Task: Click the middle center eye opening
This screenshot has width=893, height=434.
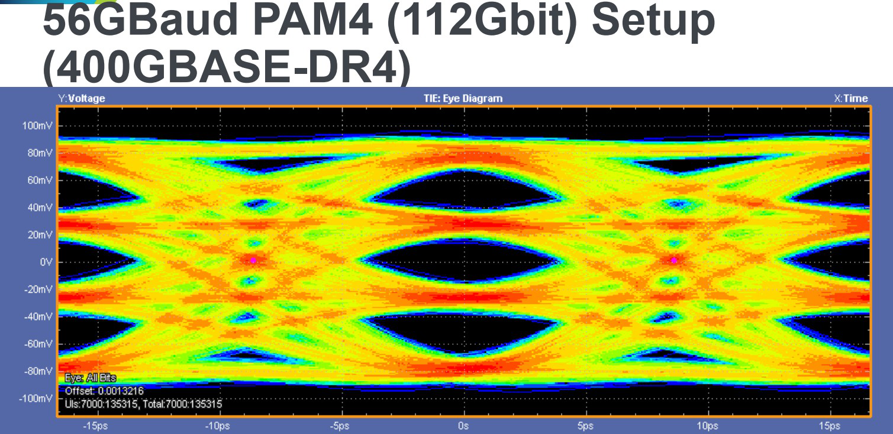Action: click(463, 261)
